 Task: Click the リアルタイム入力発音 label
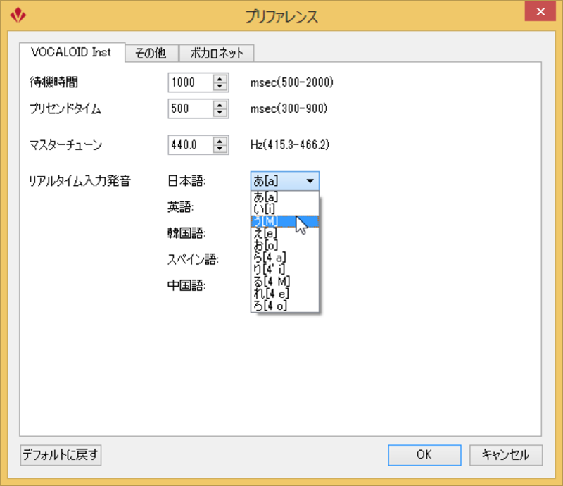point(80,181)
